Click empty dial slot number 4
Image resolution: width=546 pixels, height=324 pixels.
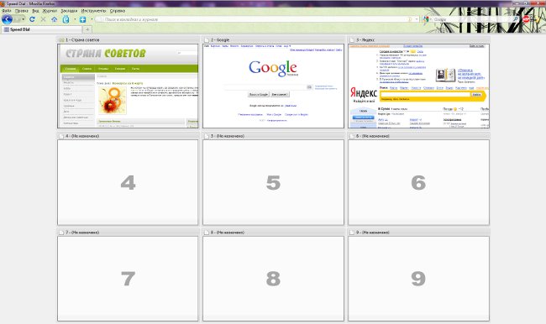[128, 182]
